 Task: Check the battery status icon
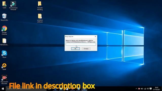142,89
